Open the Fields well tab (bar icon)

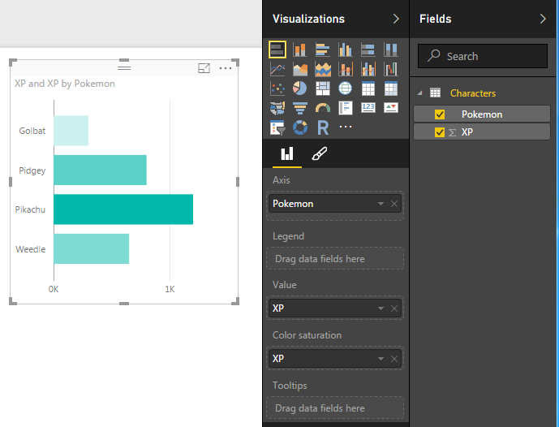(287, 153)
